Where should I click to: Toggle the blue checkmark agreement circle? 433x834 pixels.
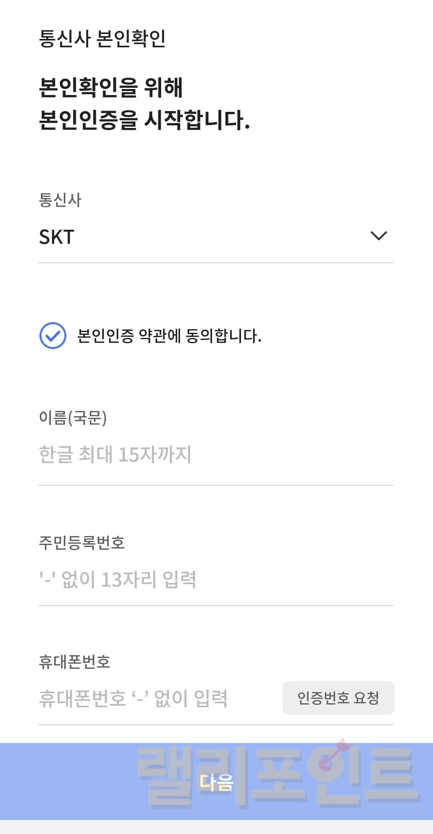click(53, 336)
